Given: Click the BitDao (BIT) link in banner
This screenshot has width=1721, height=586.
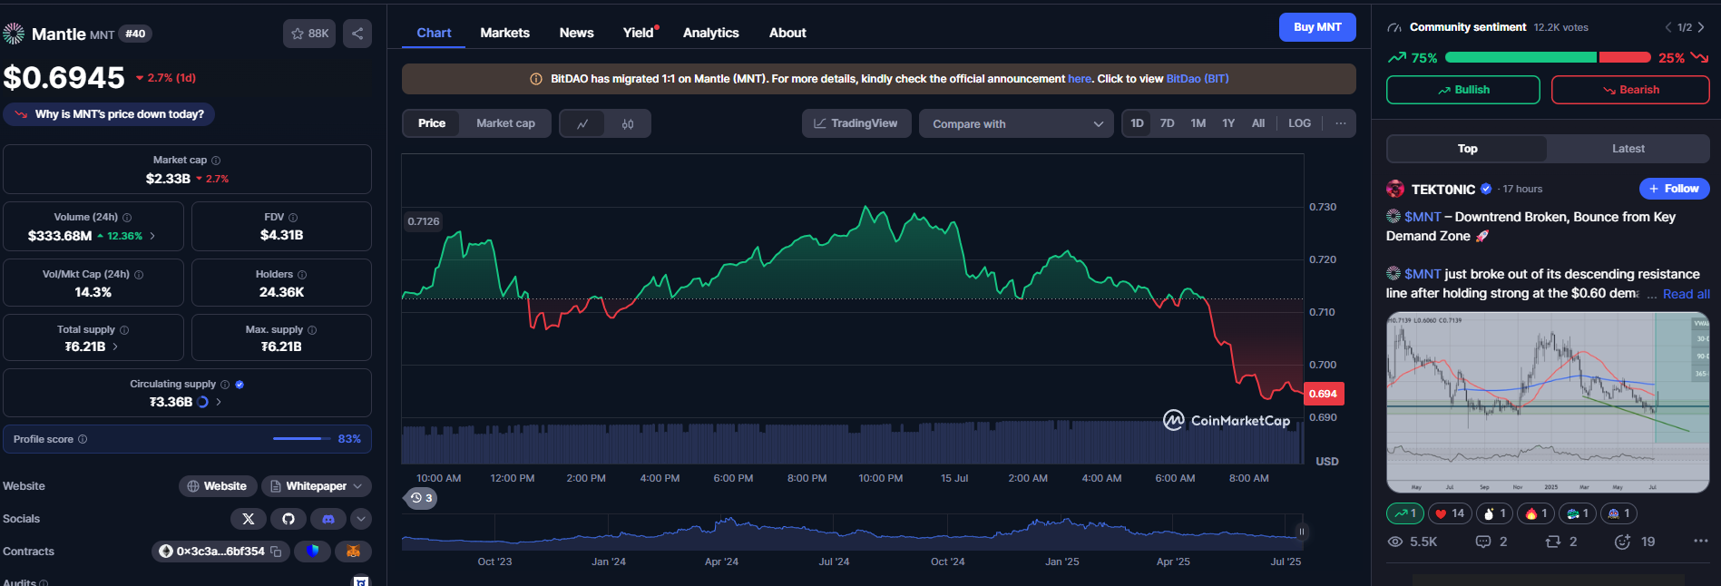Looking at the screenshot, I should [1198, 79].
